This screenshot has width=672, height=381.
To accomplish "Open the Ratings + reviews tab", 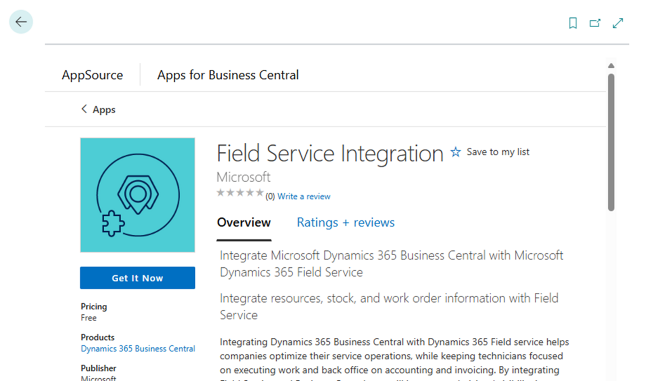I will click(346, 222).
